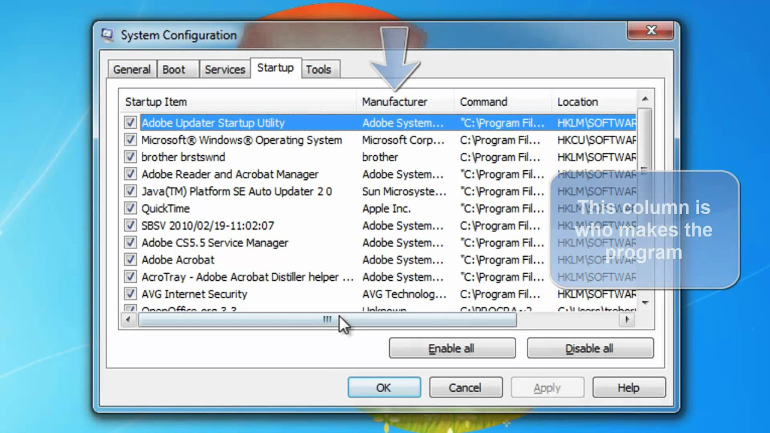Sort by the Command column header

coord(503,102)
